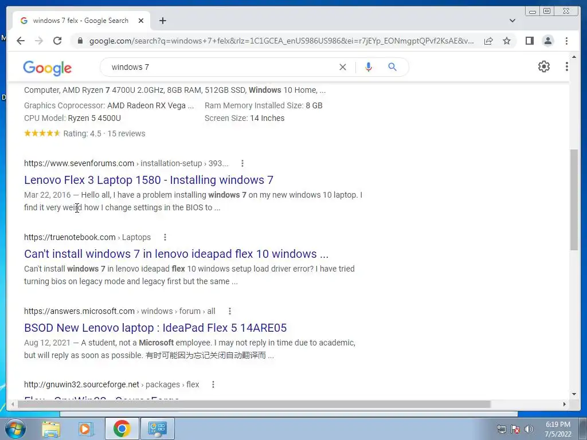Click 'Ram Memory Installed Size: 8 GB' text
The height and width of the screenshot is (440, 587).
[264, 105]
